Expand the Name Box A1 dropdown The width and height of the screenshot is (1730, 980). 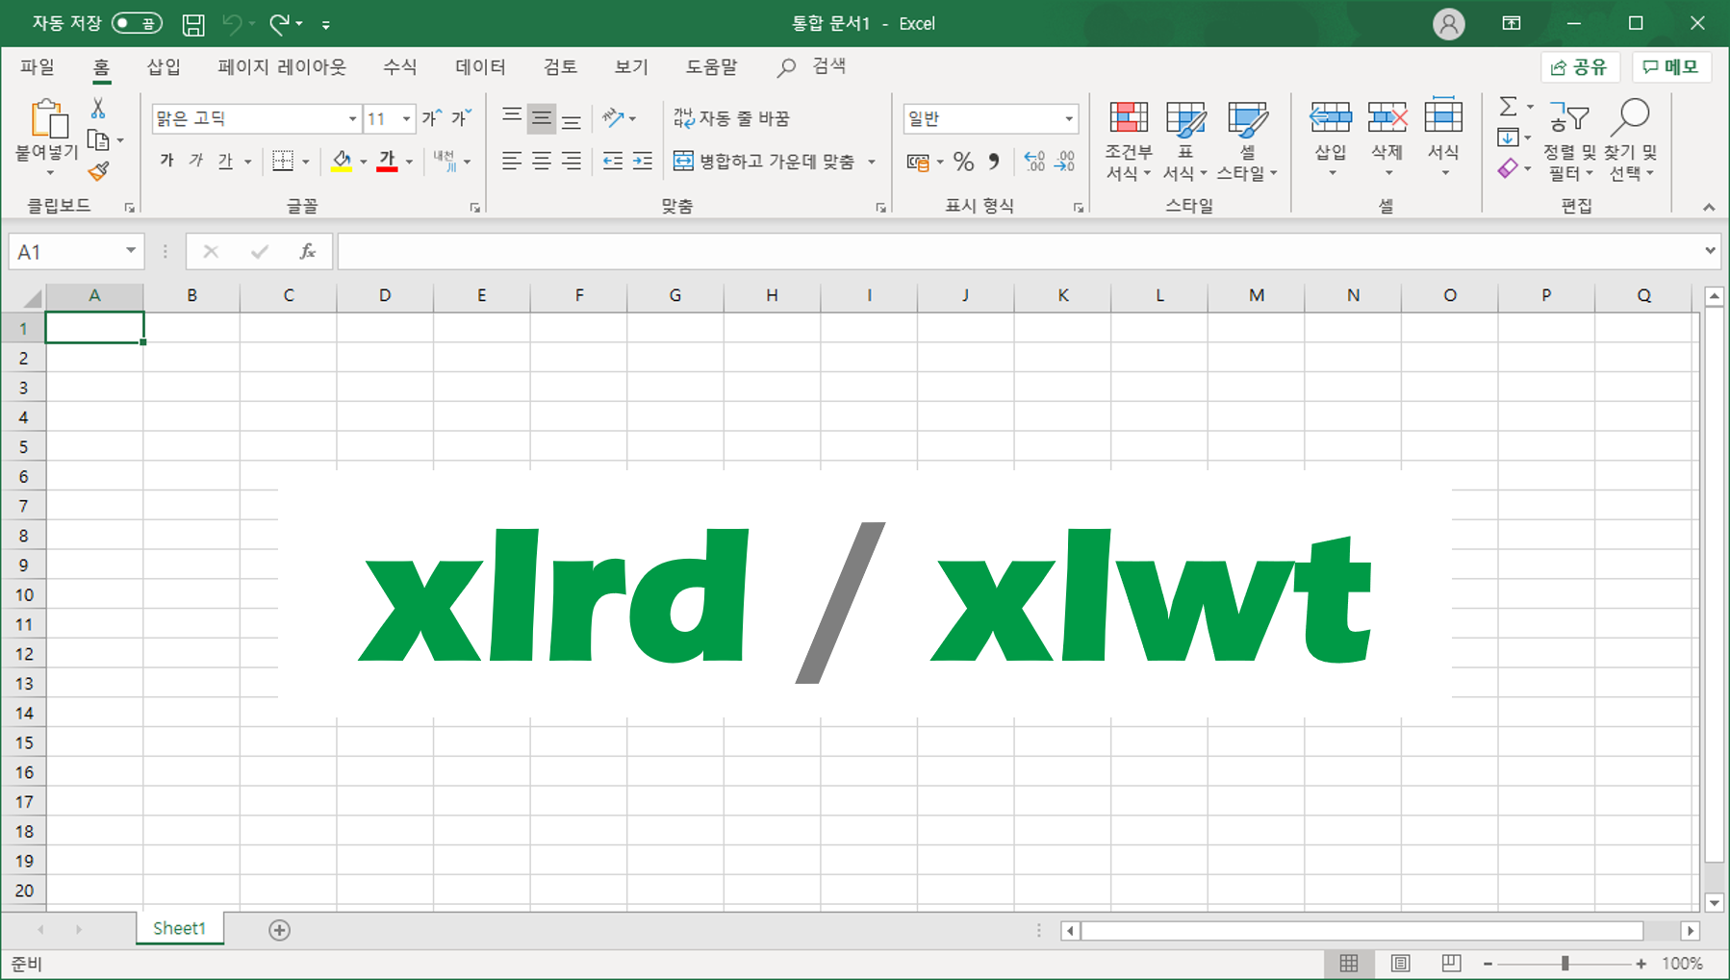click(x=131, y=251)
